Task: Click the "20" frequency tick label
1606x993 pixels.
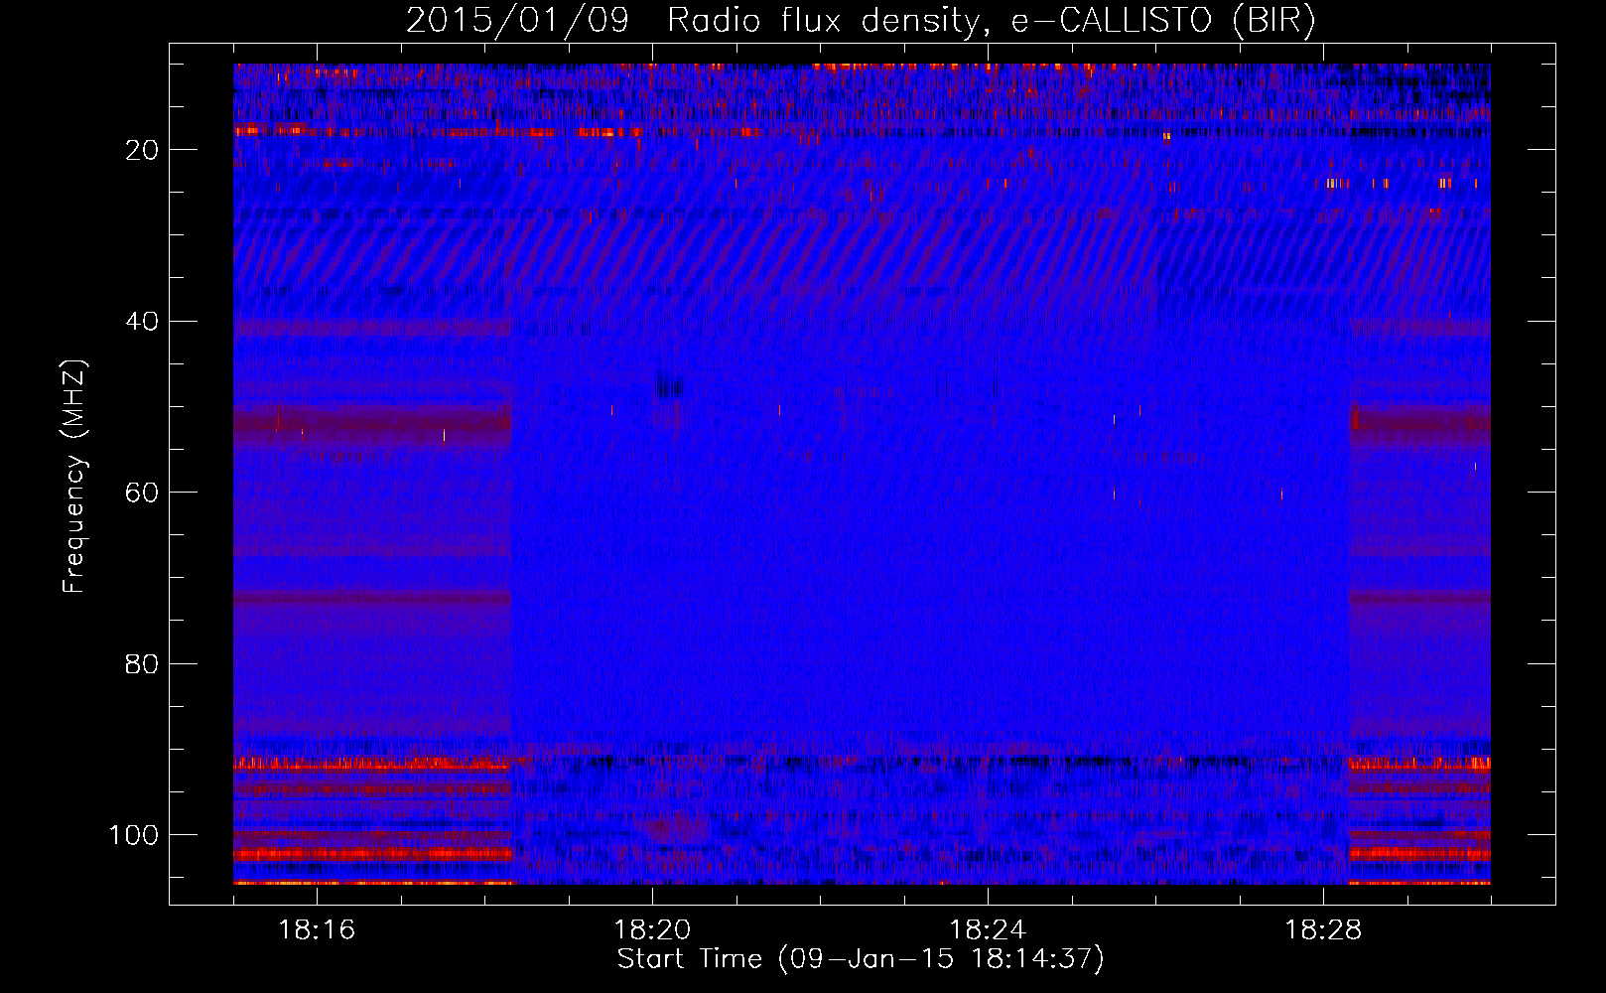Action: coord(143,150)
